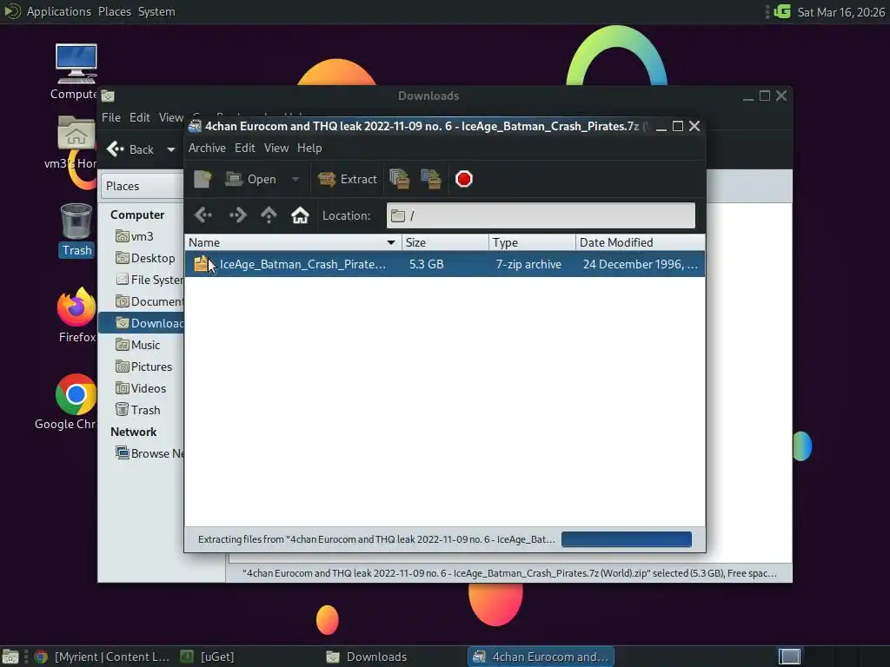Open the archive with Open button
This screenshot has width=890, height=667.
(x=250, y=179)
